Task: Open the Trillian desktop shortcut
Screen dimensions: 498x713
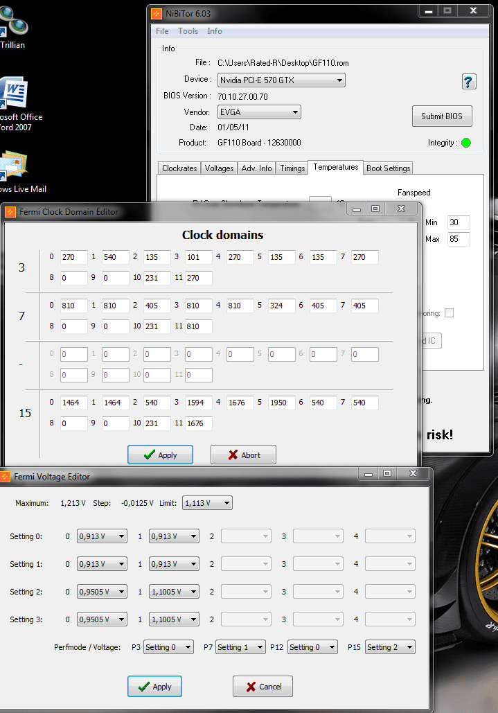Action: point(12,27)
